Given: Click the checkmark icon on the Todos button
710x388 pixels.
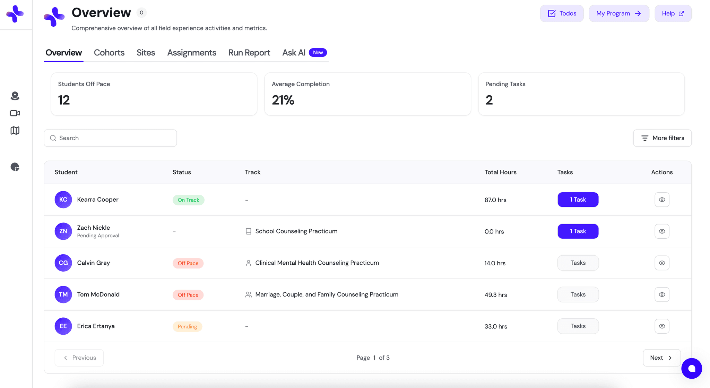Looking at the screenshot, I should pos(551,13).
